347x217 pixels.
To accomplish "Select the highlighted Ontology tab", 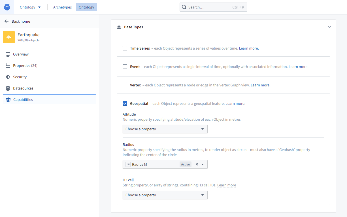I will pyautogui.click(x=86, y=7).
